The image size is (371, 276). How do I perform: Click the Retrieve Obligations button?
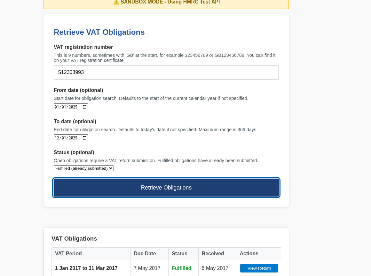pyautogui.click(x=166, y=188)
